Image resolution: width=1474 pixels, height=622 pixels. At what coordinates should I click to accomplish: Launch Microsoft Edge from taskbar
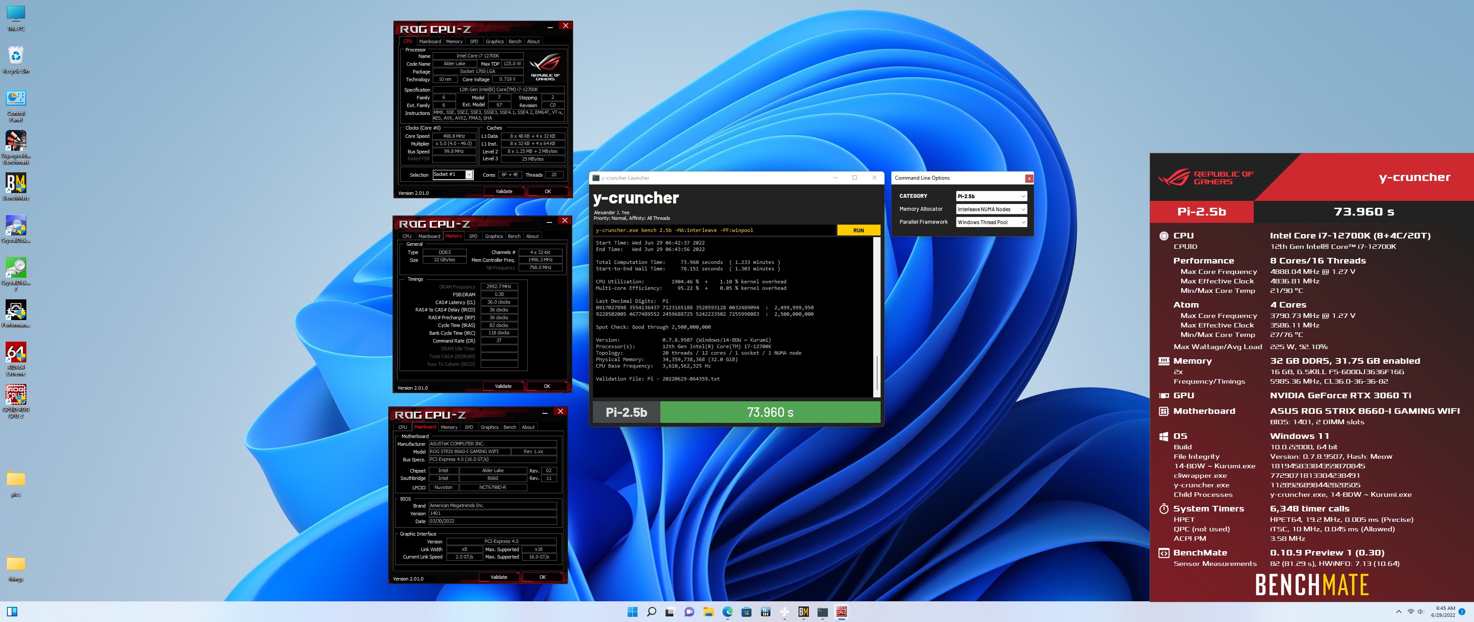[x=727, y=612]
